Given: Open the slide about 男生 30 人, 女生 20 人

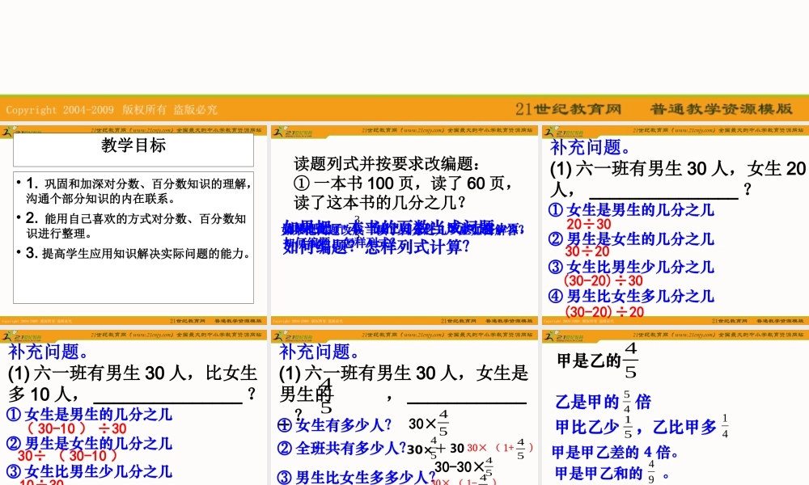Looking at the screenshot, I should click(676, 225).
